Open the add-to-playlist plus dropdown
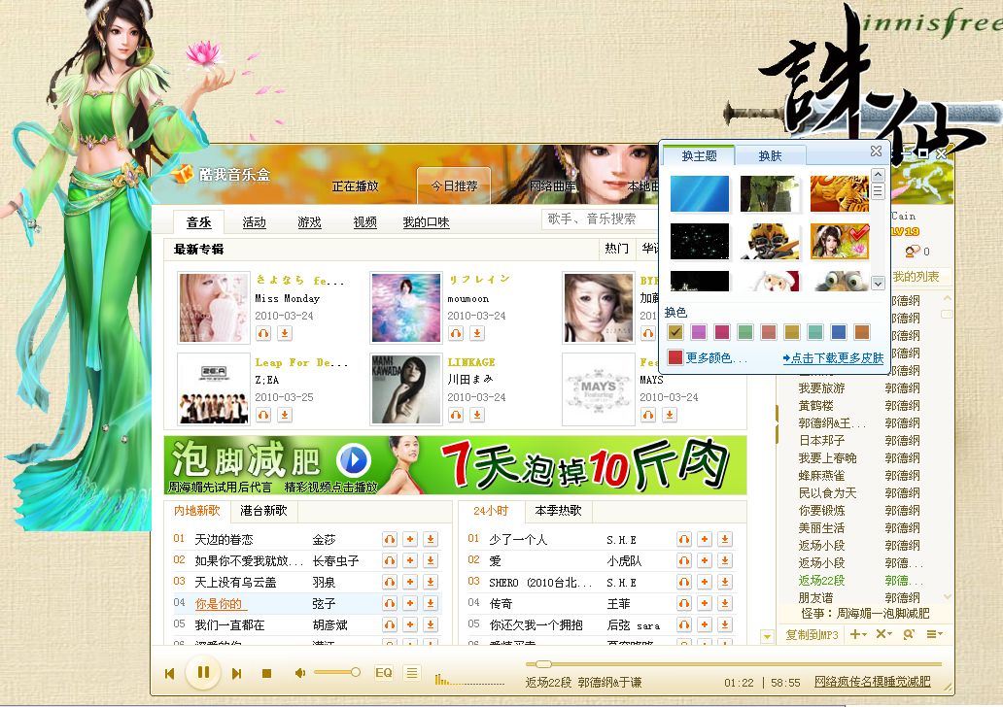 coord(857,634)
